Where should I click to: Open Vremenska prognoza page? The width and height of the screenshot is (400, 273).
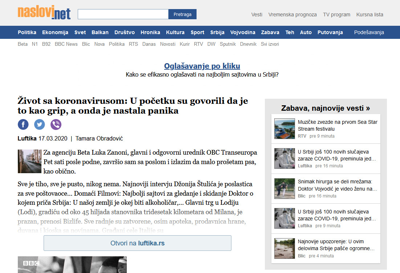[292, 15]
